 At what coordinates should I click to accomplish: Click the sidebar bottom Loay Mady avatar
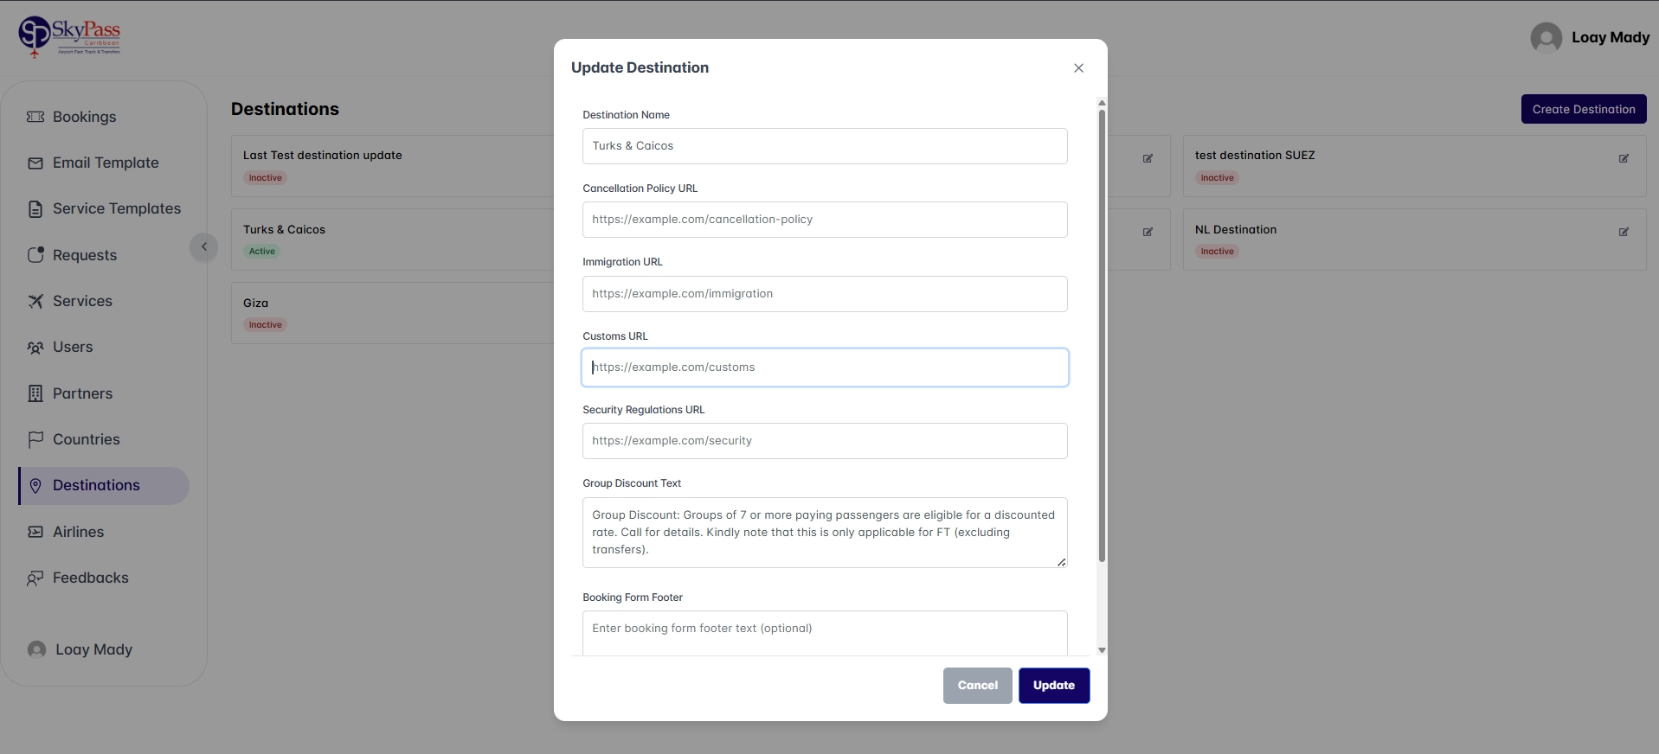(36, 649)
